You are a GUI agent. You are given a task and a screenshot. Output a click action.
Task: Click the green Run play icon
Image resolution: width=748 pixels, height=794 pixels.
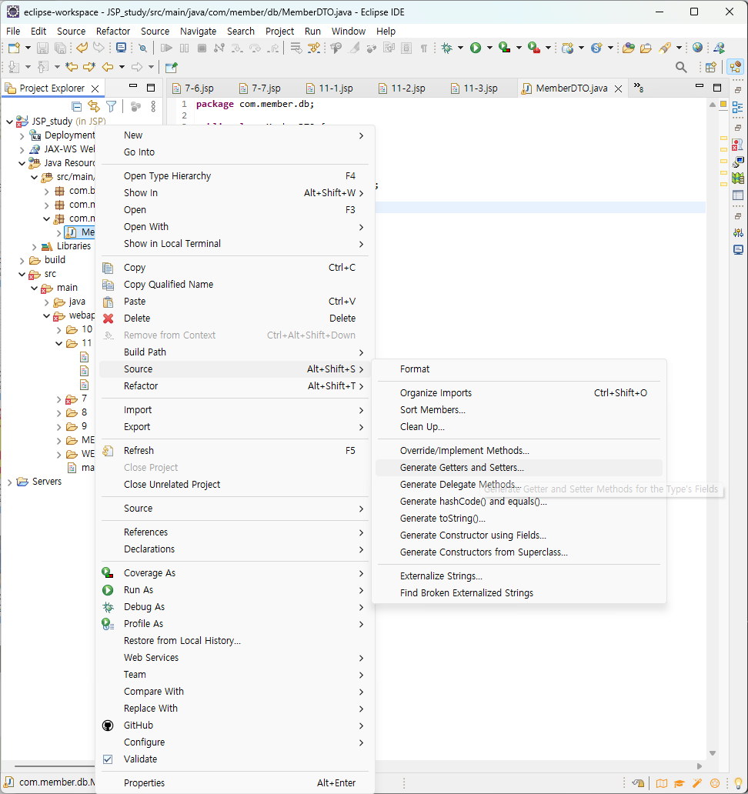pos(476,48)
